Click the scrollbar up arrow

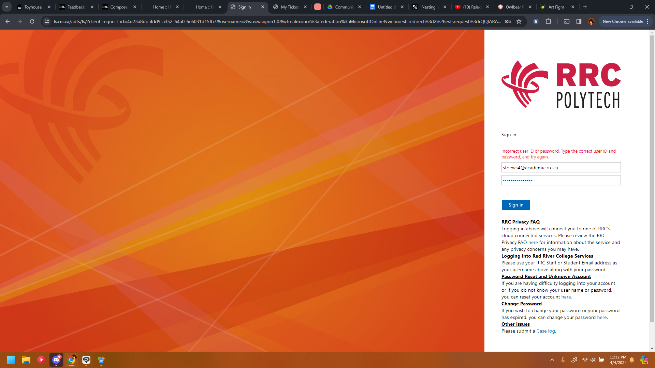pyautogui.click(x=652, y=33)
